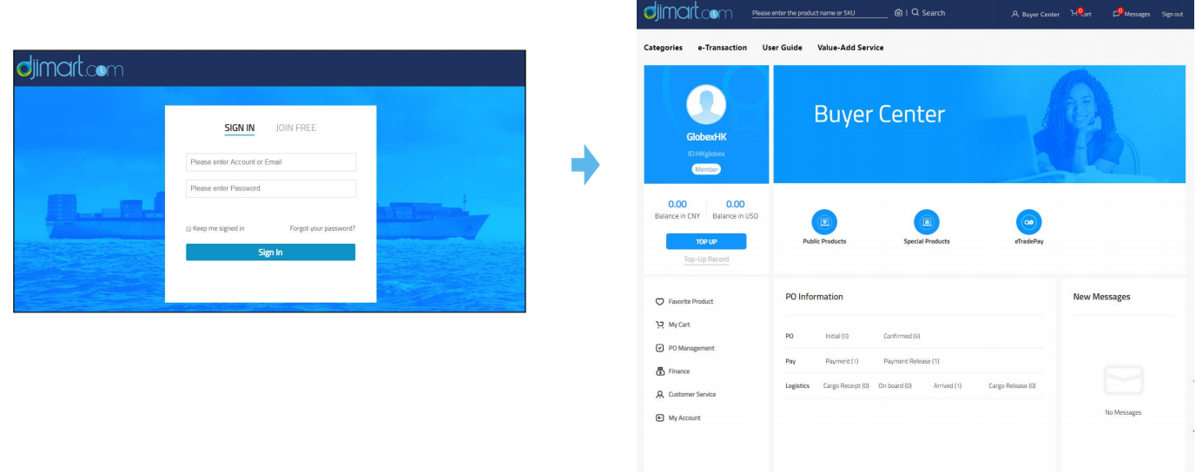
Task: Click the heart icon beside Favorite Product
Action: (659, 302)
